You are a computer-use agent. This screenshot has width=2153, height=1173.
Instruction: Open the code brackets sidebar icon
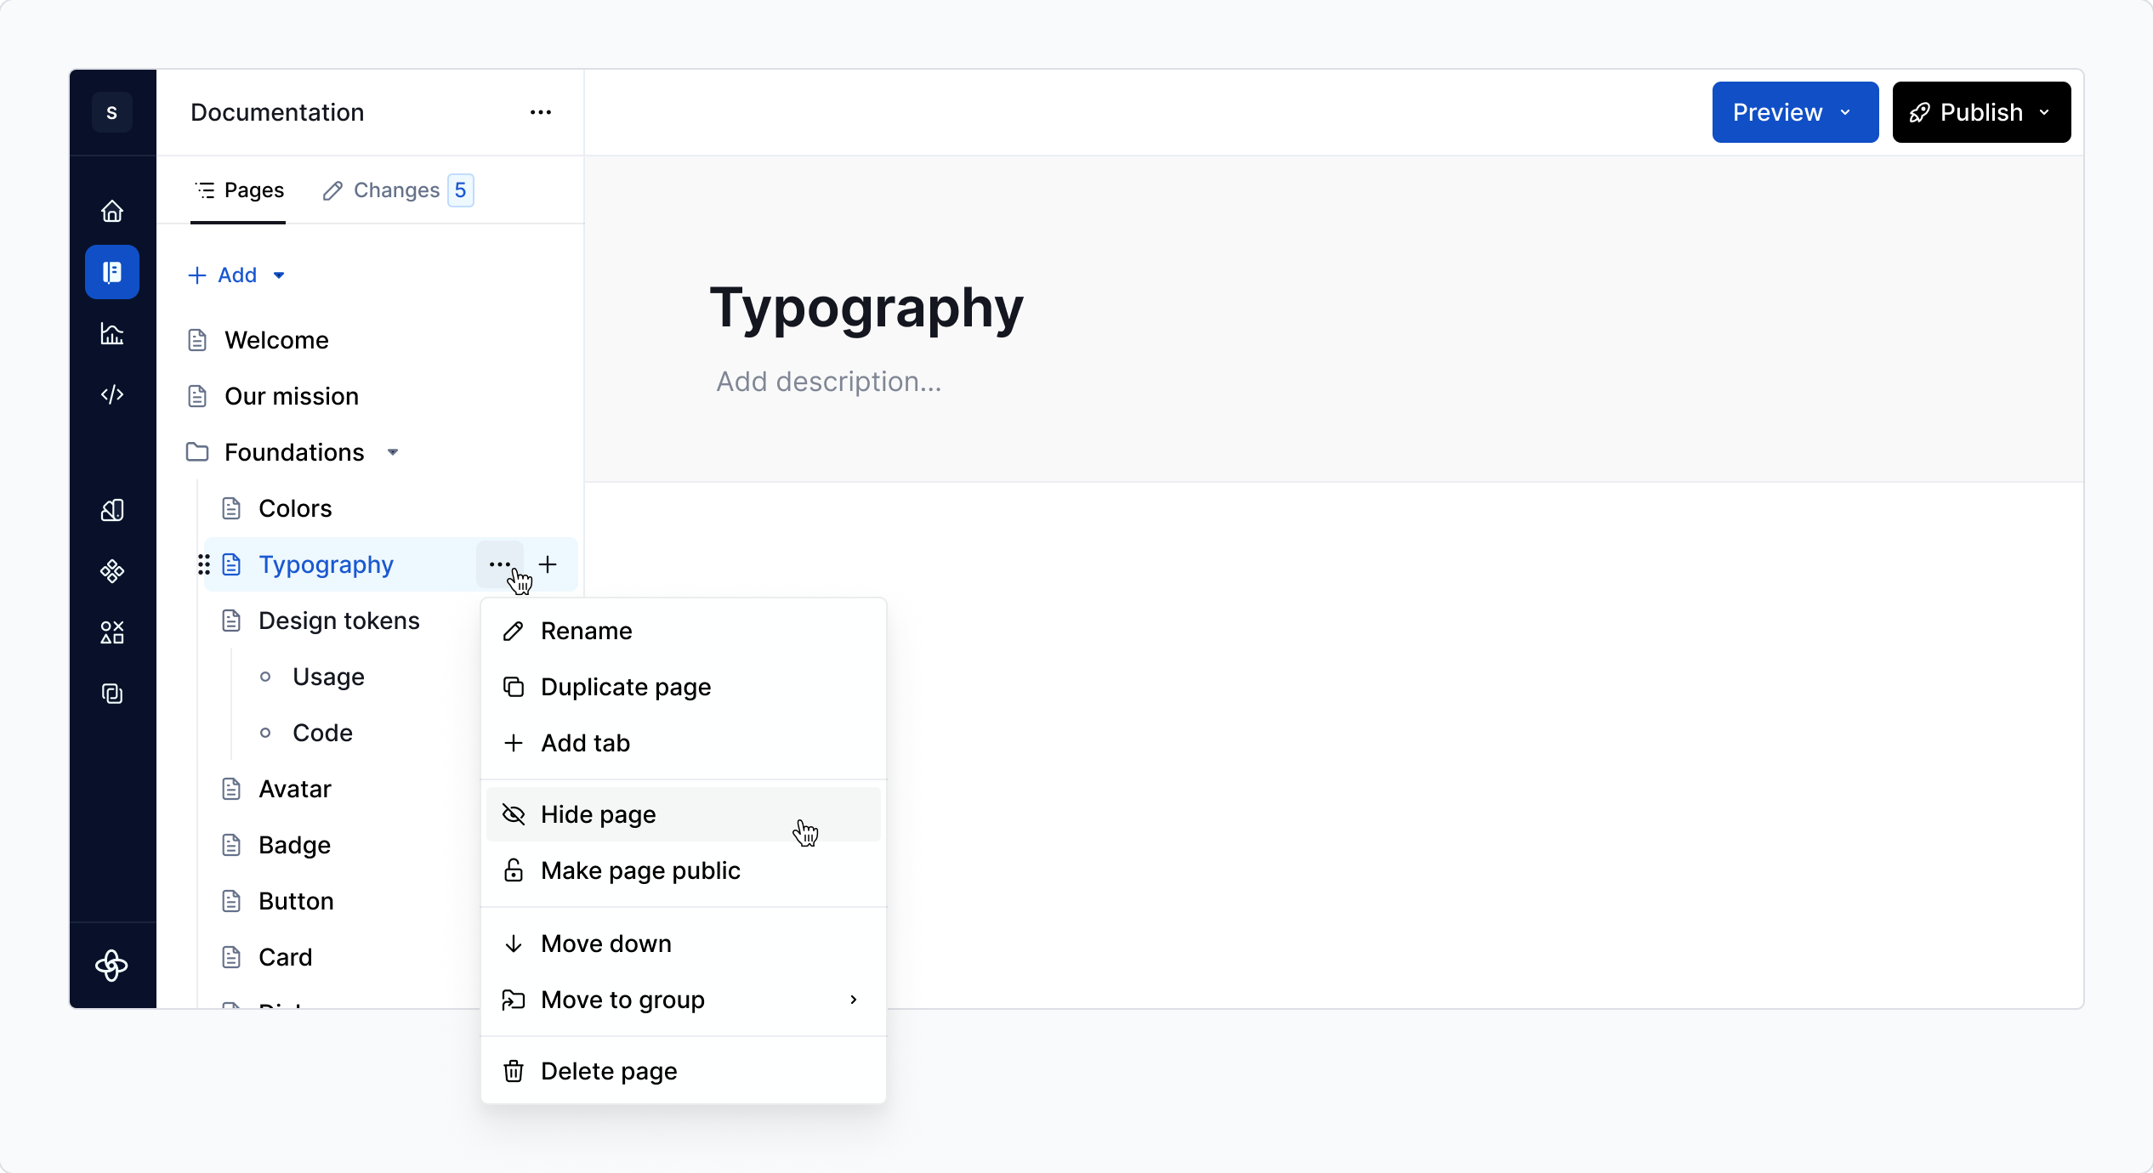[x=112, y=394]
